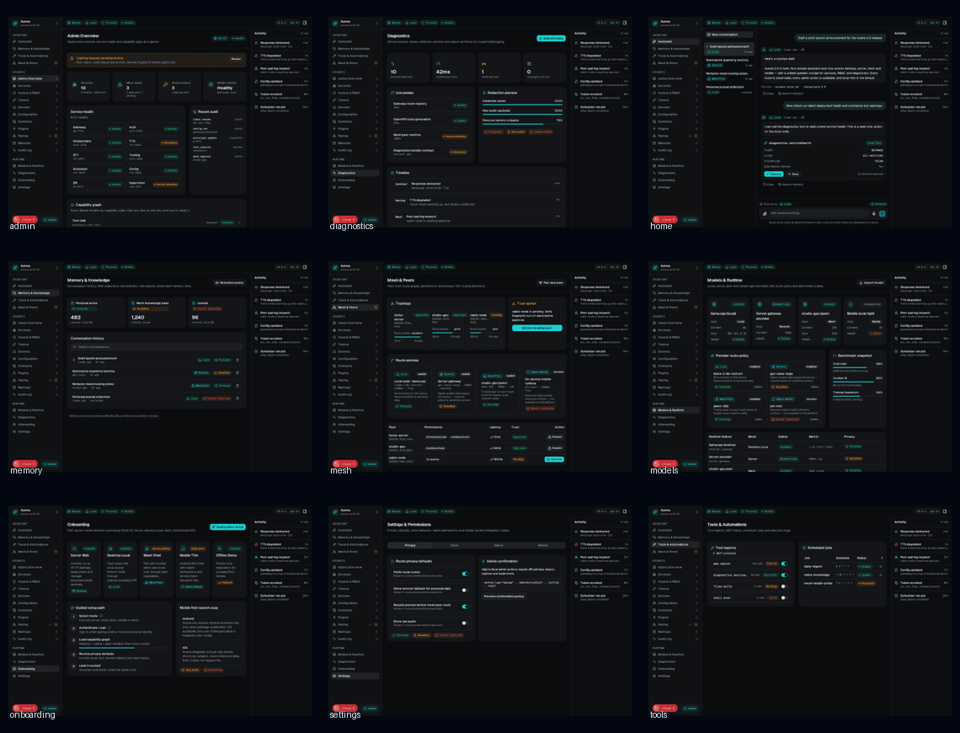Toggle the diagnostics.service tool switch in tools panel
Image resolution: width=960 pixels, height=733 pixels.
784,575
